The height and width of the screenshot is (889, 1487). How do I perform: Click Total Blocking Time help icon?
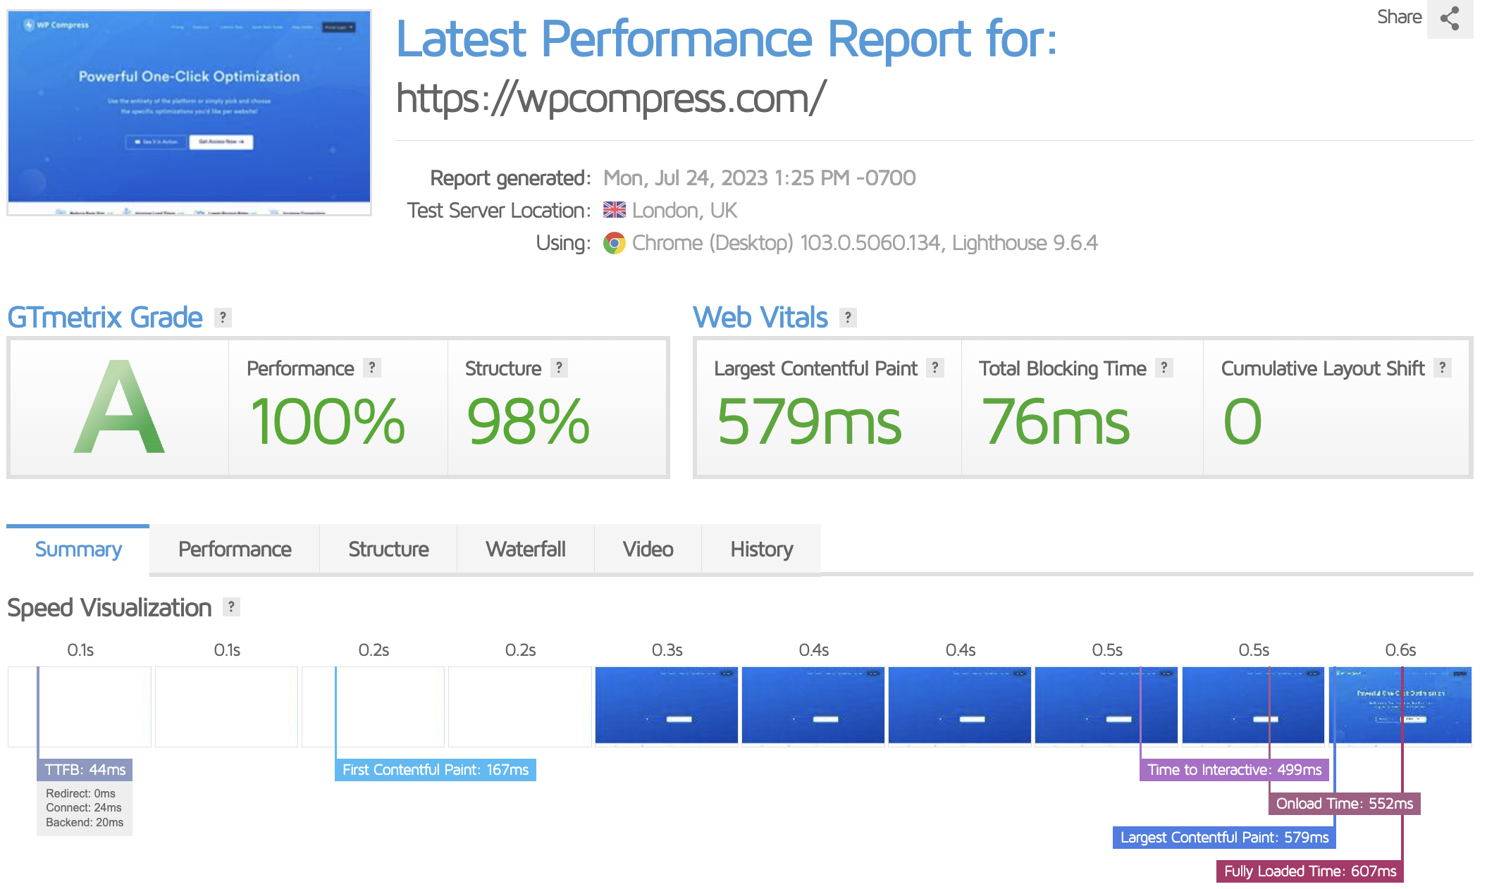click(x=1164, y=368)
